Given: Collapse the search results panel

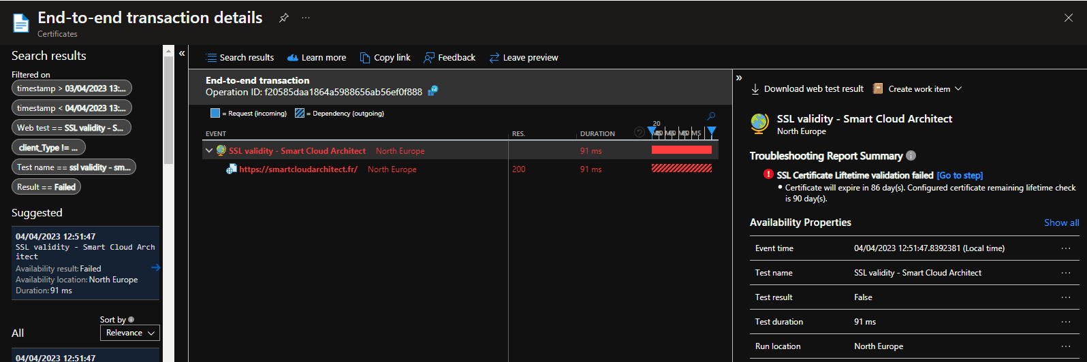Looking at the screenshot, I should pos(182,53).
